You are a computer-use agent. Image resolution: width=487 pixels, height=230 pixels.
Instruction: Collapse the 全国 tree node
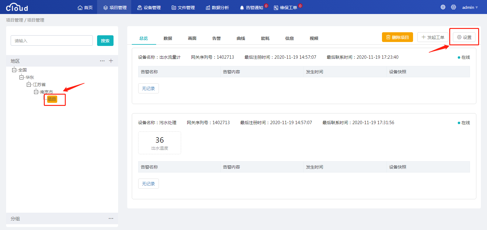pyautogui.click(x=14, y=70)
